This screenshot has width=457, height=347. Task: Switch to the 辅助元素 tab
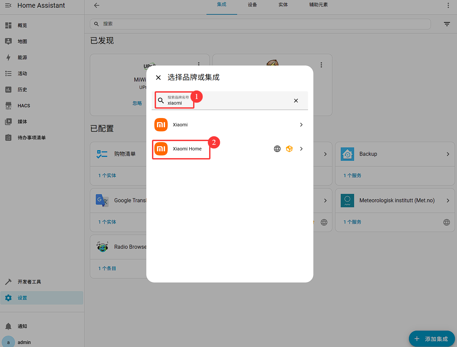318,5
